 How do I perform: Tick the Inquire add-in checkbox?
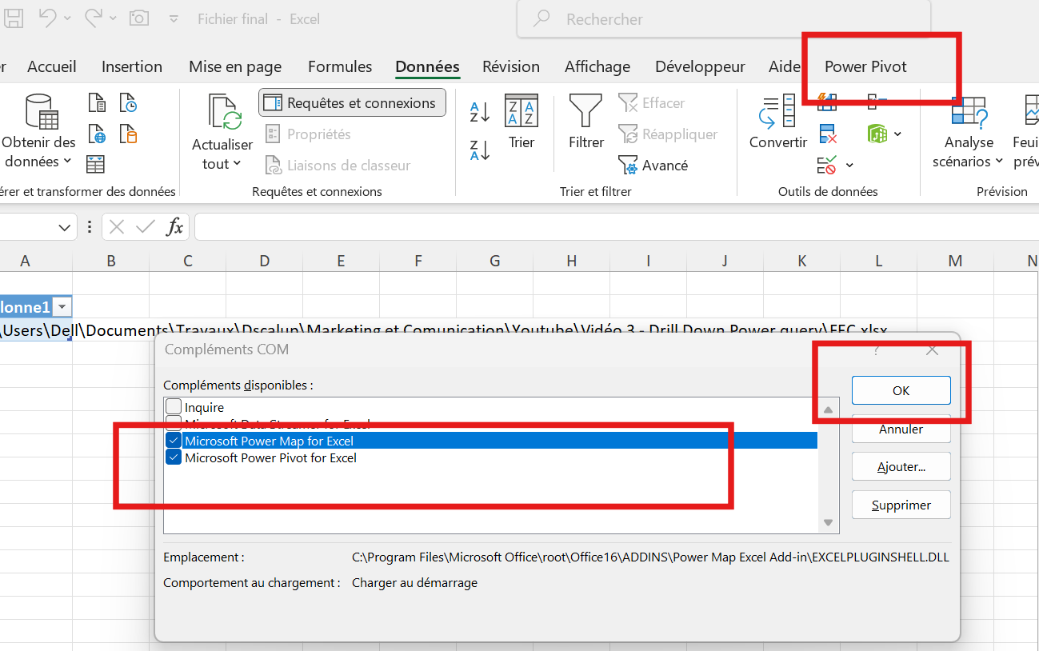tap(174, 407)
